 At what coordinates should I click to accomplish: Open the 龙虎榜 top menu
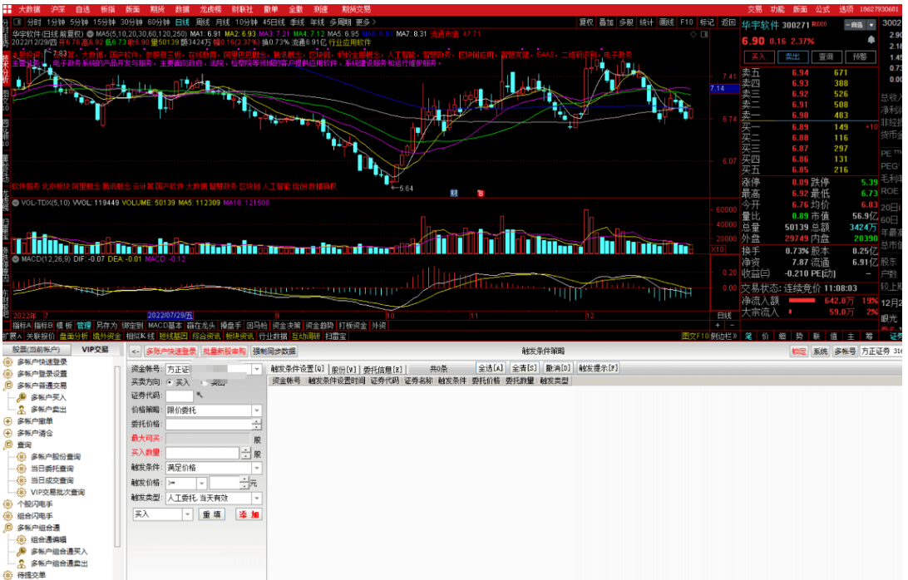tap(210, 9)
